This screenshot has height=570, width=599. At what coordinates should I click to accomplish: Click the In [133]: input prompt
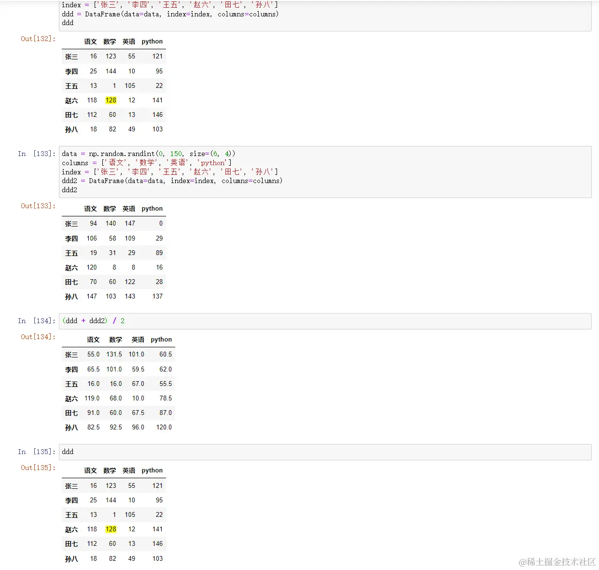click(x=37, y=154)
